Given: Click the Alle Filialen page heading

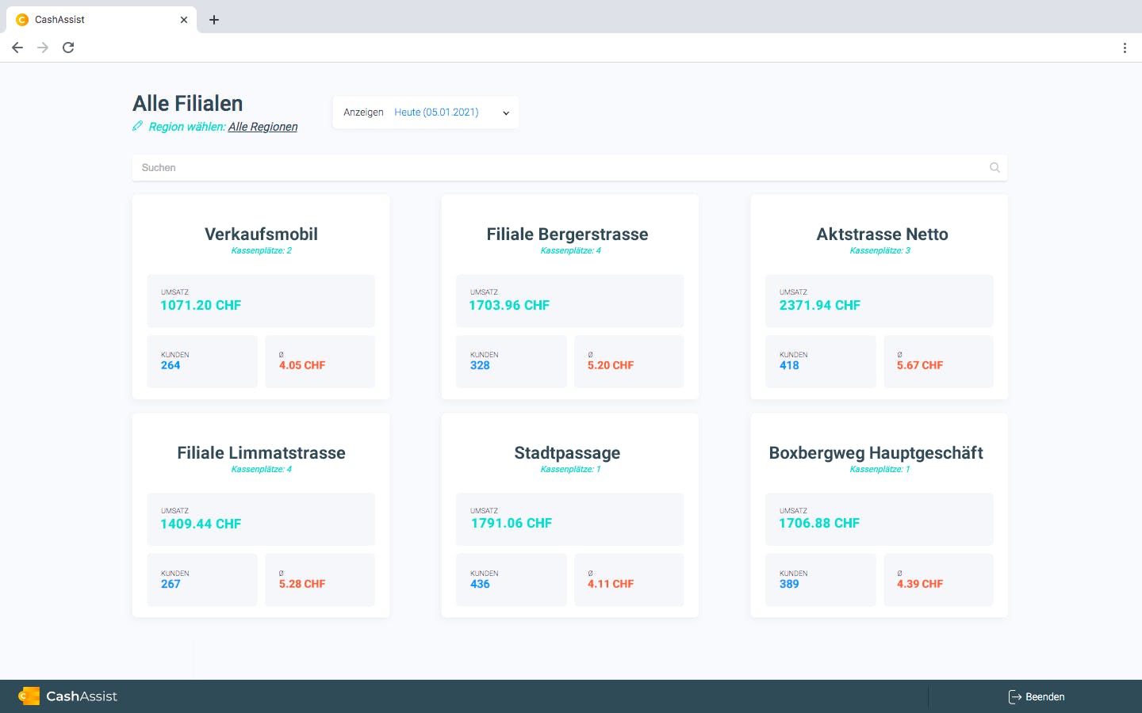Looking at the screenshot, I should (x=188, y=104).
